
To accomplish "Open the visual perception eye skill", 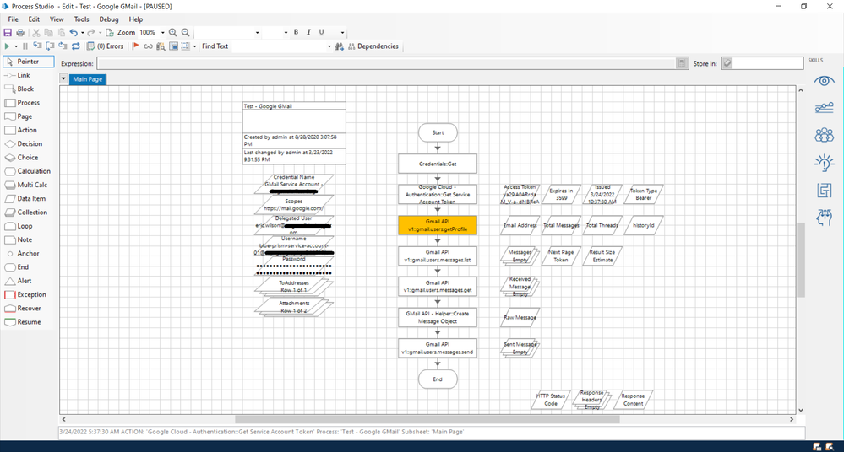I will (x=824, y=80).
